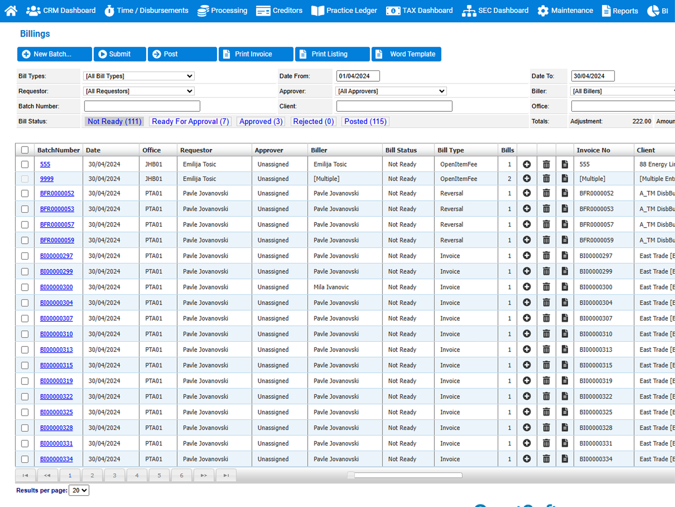Delete batch 9999 via its trash icon

(546, 179)
